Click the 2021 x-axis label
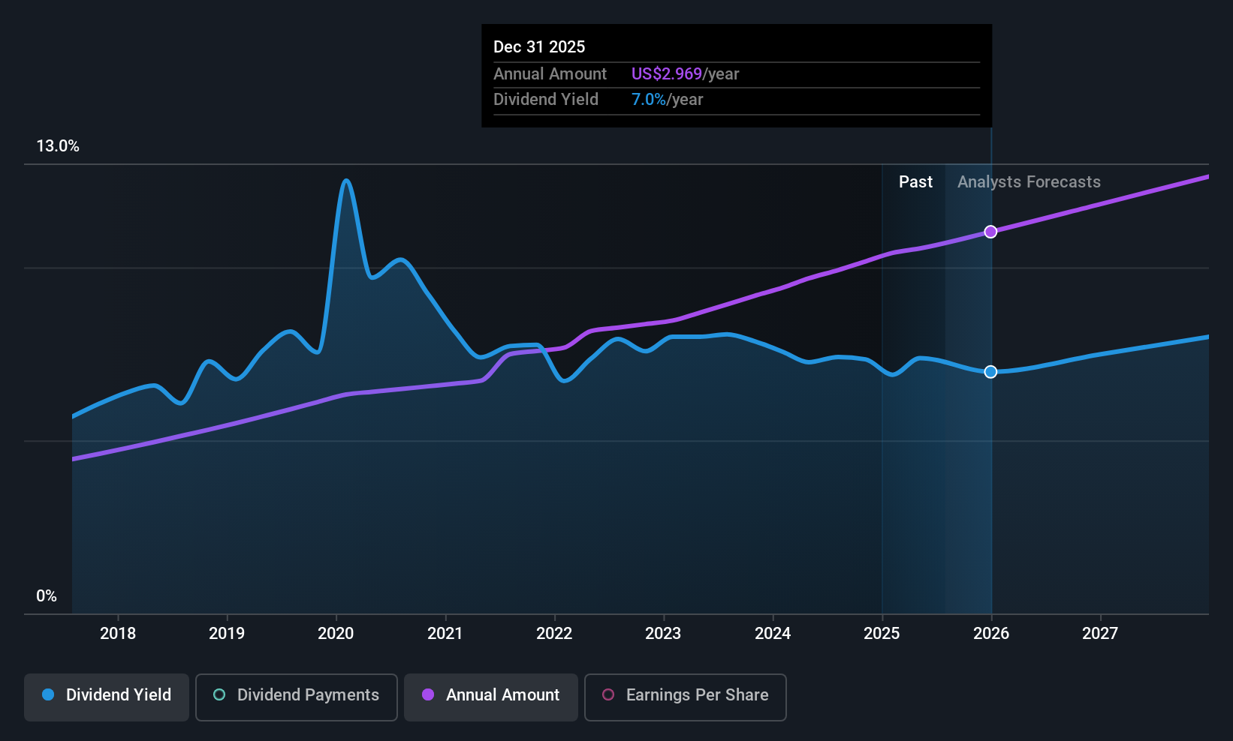The height and width of the screenshot is (741, 1233). (x=445, y=634)
